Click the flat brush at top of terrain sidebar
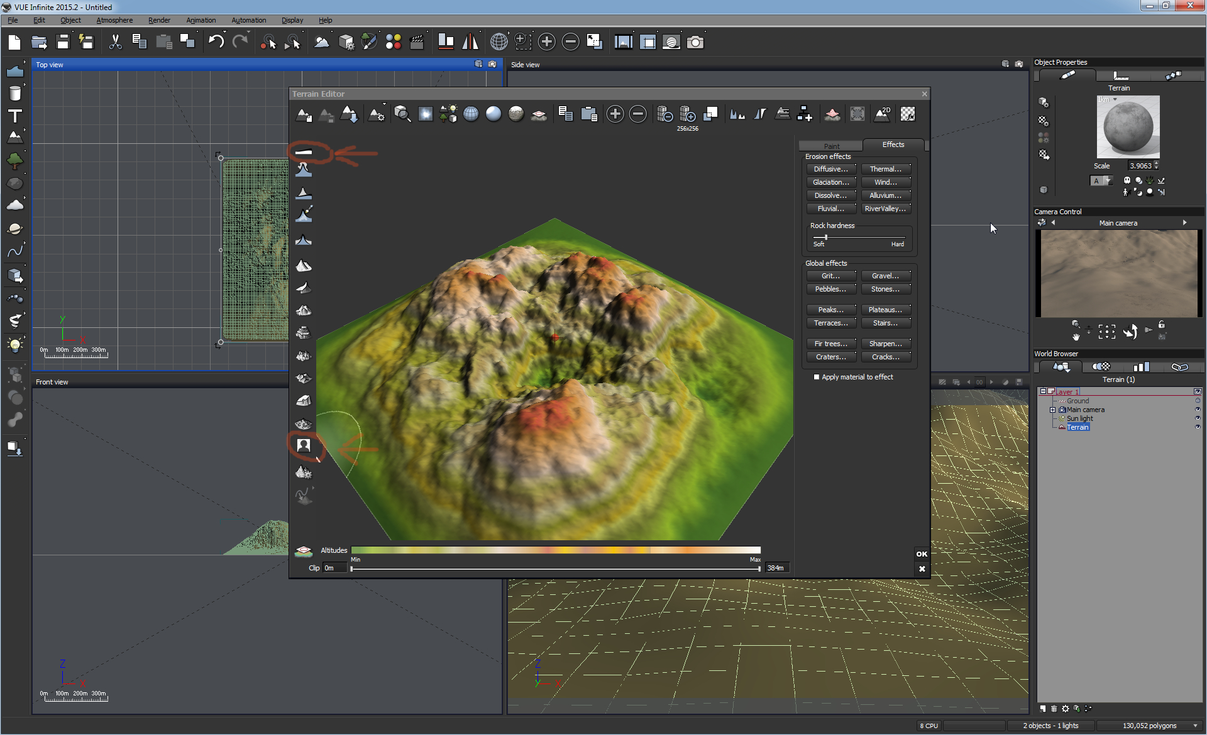Image resolution: width=1207 pixels, height=735 pixels. (x=304, y=152)
